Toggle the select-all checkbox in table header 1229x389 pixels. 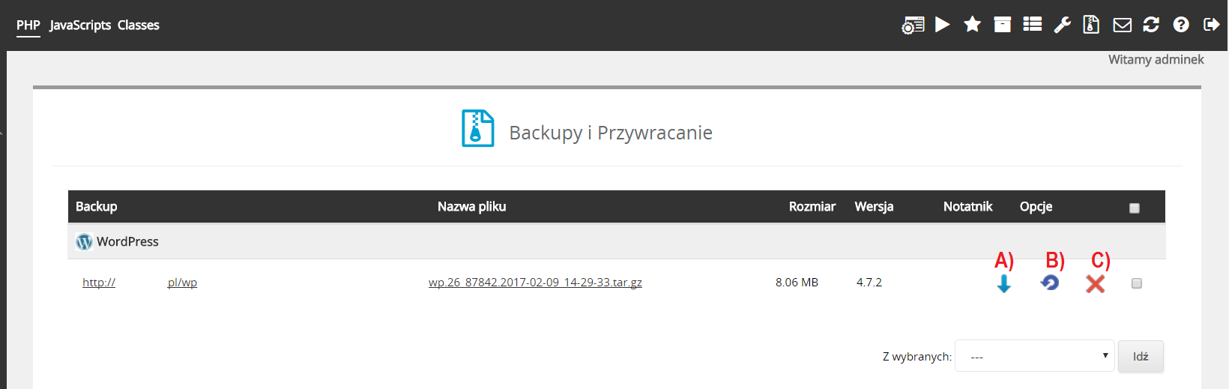click(x=1135, y=208)
